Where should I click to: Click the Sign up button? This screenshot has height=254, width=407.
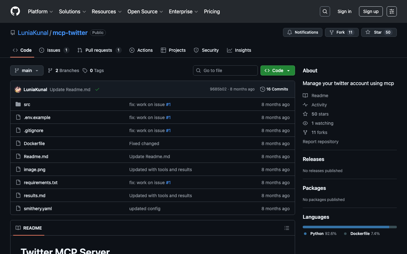[371, 11]
